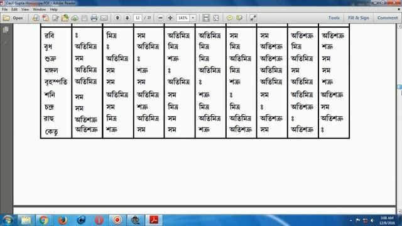Go to previous page arrow

point(117,18)
